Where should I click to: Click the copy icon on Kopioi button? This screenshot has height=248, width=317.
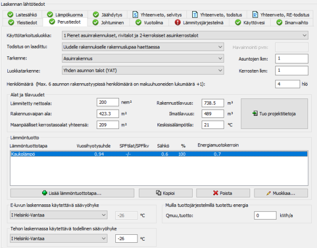tap(157, 193)
